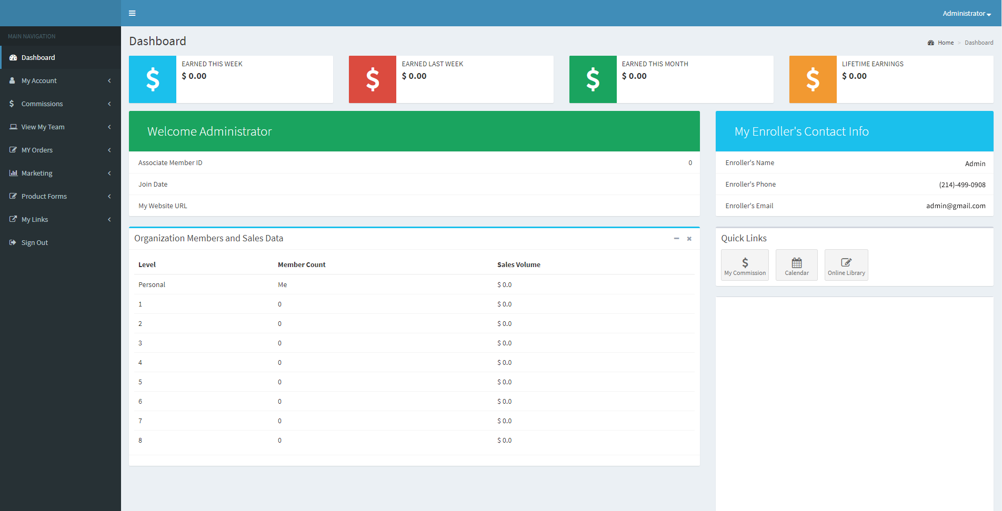
Task: Open the Online Library quick link
Action: click(846, 265)
